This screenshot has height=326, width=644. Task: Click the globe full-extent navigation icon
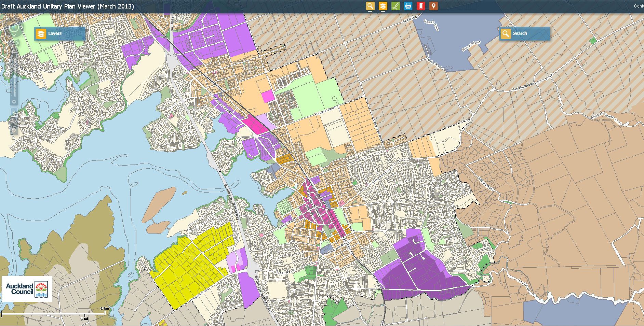pos(14,28)
